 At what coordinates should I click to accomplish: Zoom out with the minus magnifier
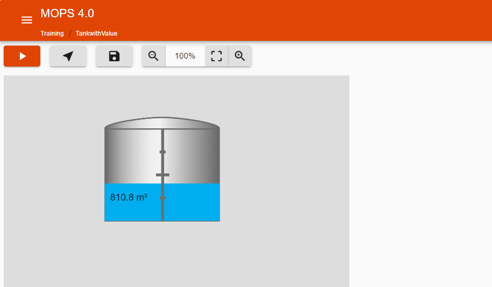pyautogui.click(x=154, y=56)
